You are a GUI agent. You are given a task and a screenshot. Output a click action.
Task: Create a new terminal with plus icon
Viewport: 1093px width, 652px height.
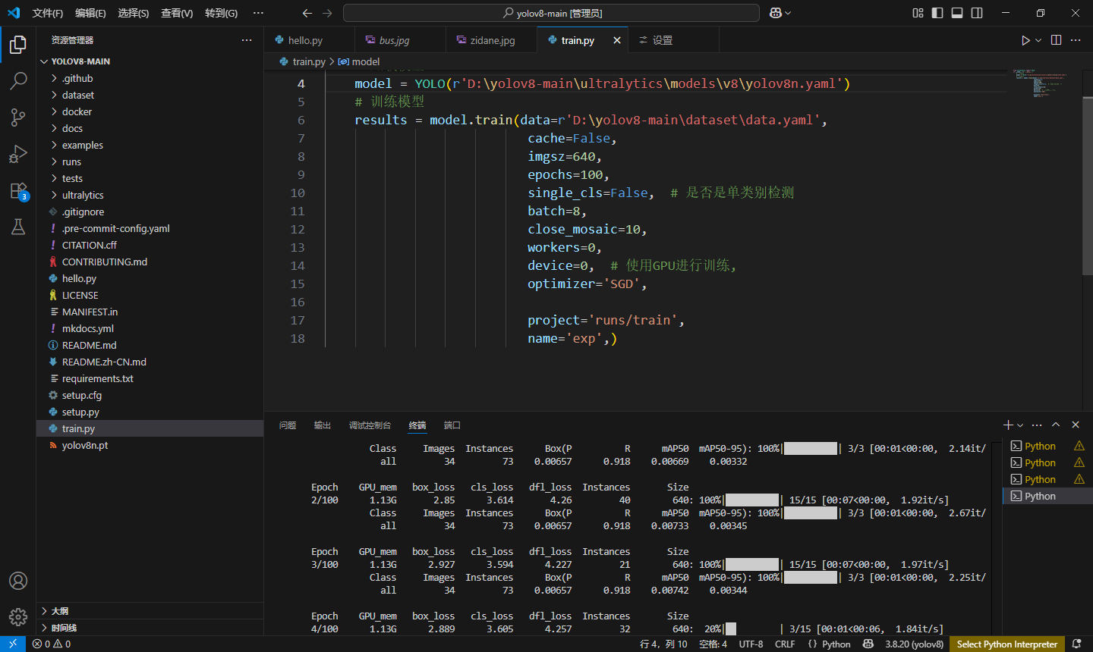(1008, 425)
